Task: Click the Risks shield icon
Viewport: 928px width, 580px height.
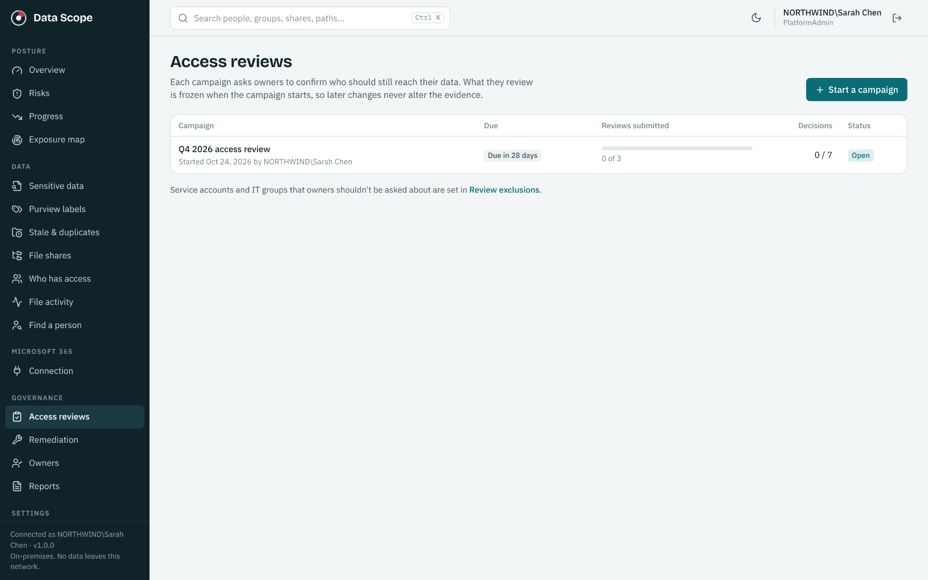Action: (x=17, y=93)
